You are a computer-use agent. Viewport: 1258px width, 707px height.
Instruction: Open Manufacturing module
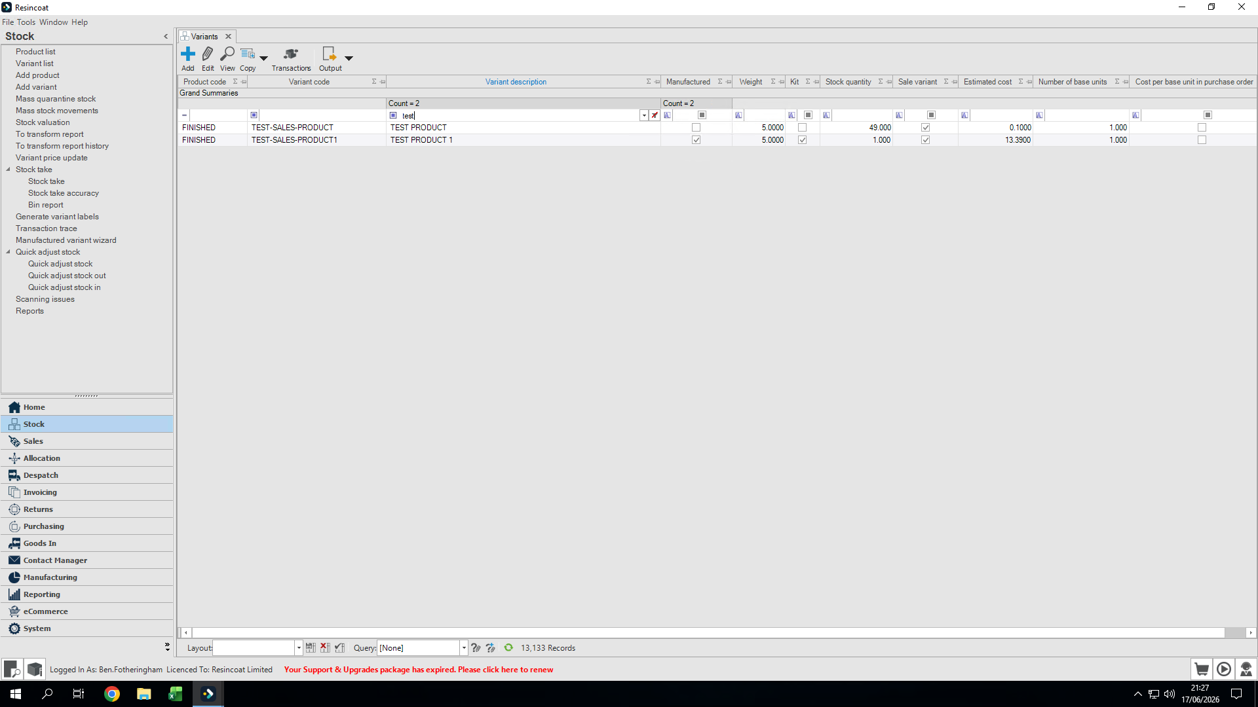(x=87, y=577)
